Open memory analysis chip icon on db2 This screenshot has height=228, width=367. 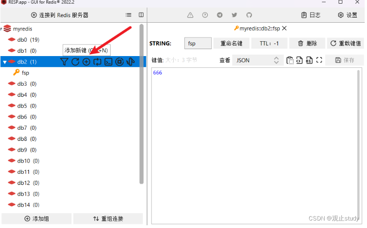[119, 62]
